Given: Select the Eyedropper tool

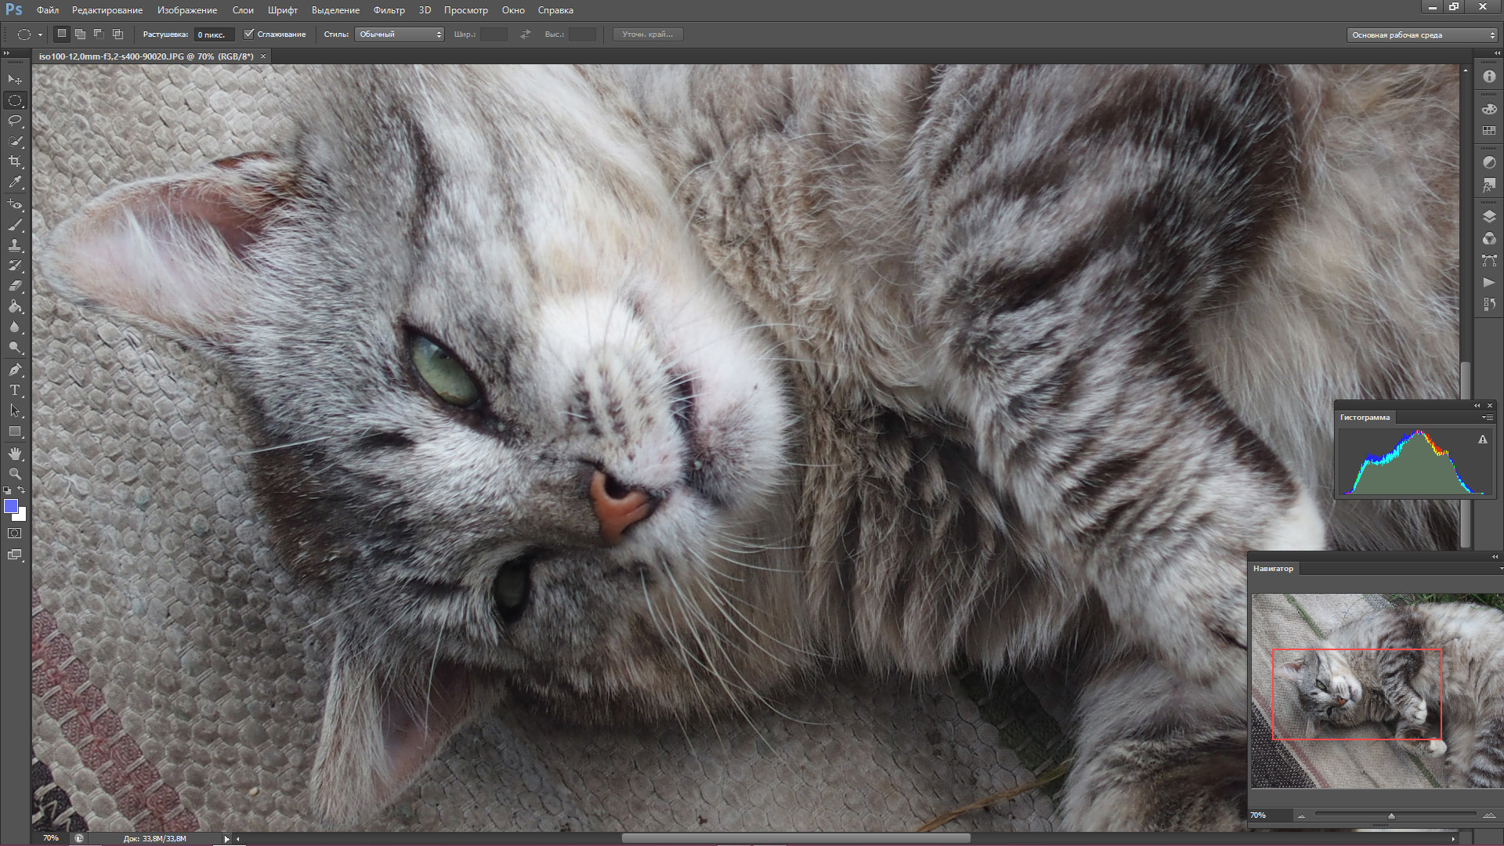Looking at the screenshot, I should pyautogui.click(x=15, y=183).
